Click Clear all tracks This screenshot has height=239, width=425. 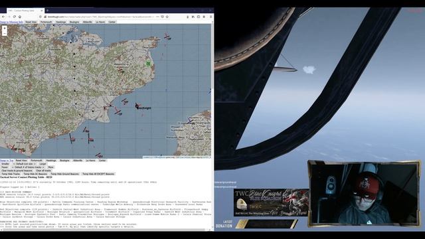coord(43,171)
